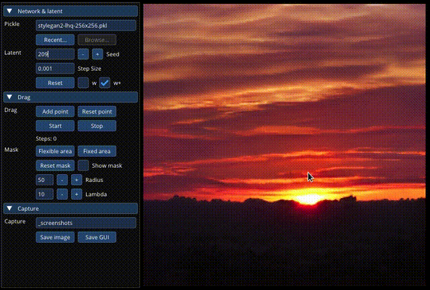430x290 pixels.
Task: Click the Pickle file name field
Action: (86, 26)
